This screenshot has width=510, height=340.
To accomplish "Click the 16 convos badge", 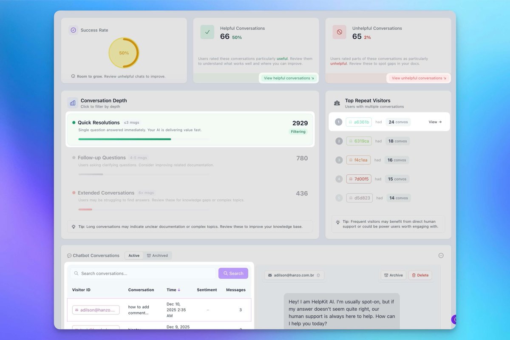I will pos(397,160).
